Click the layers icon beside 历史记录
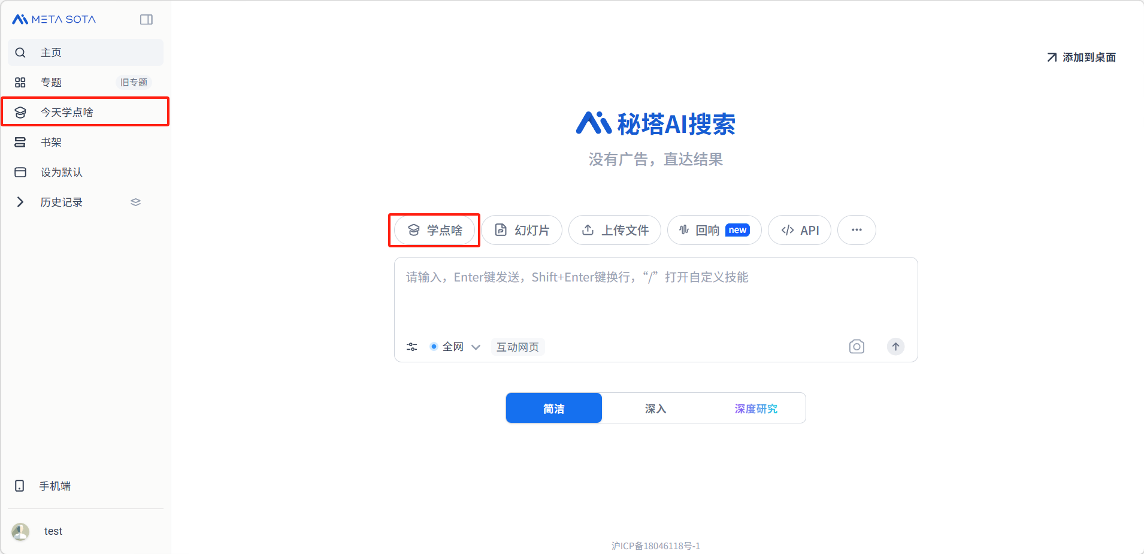1144x554 pixels. click(136, 202)
